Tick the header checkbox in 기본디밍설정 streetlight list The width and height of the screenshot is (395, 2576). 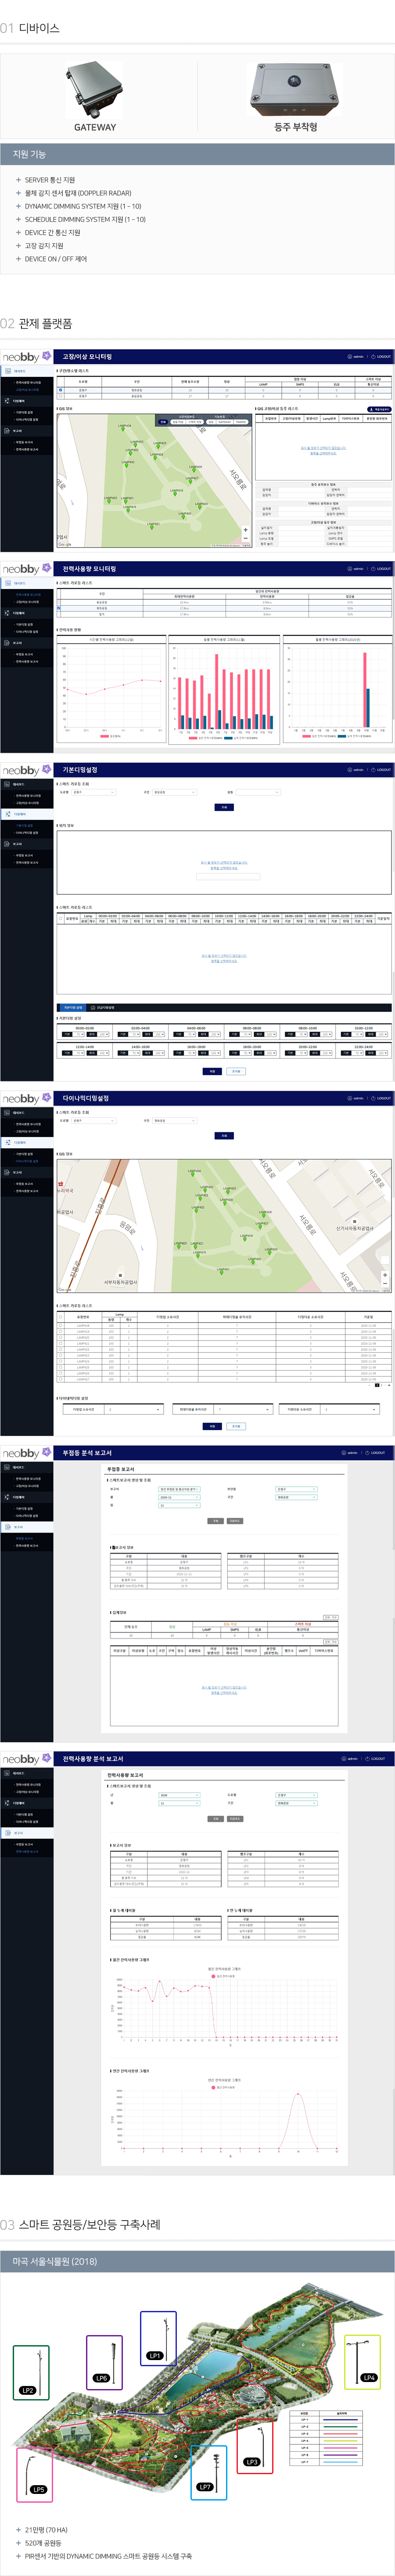(61, 918)
